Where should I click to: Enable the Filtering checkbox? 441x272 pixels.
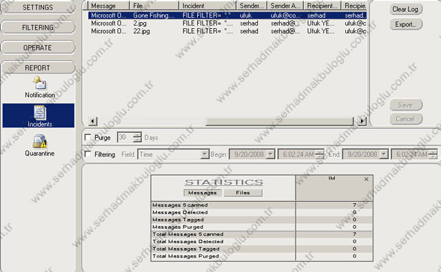click(x=88, y=154)
